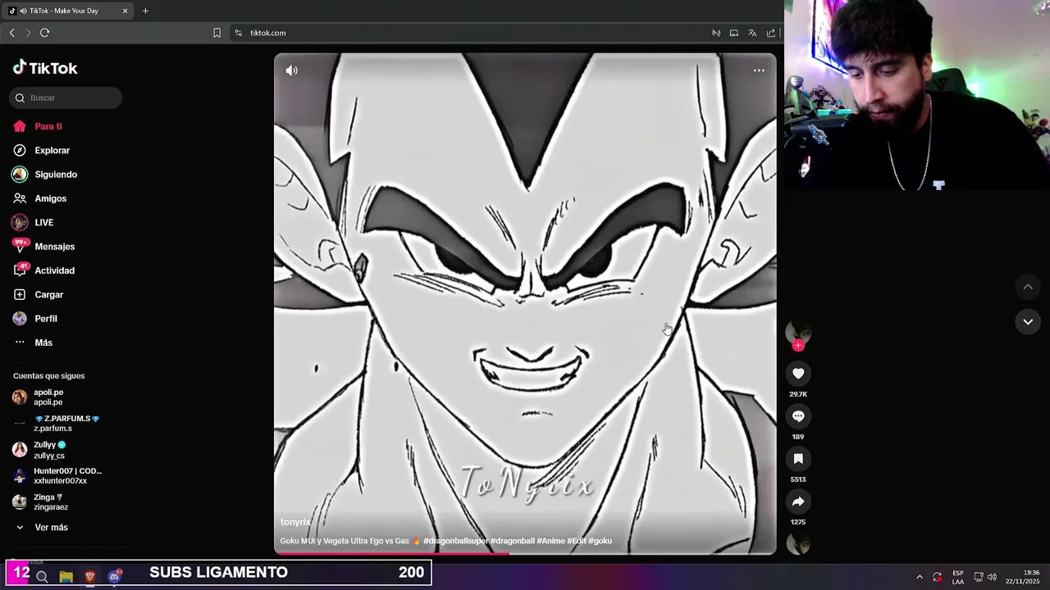Click the #dragonballsuper hashtag
The height and width of the screenshot is (590, 1050).
456,541
